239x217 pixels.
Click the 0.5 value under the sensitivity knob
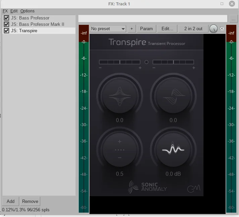click(120, 174)
